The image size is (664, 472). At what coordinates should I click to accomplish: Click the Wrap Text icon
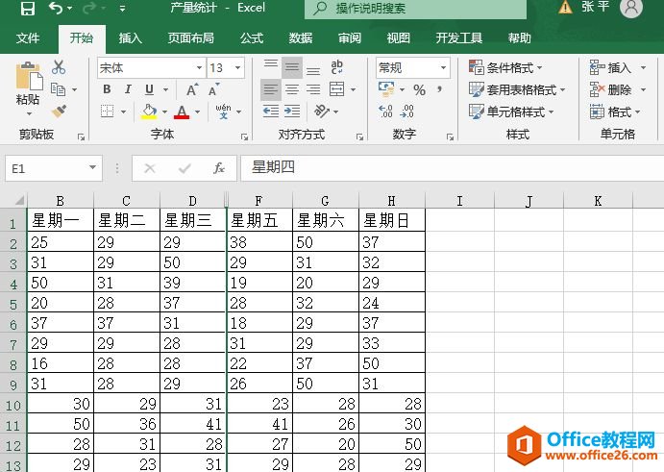(x=337, y=67)
